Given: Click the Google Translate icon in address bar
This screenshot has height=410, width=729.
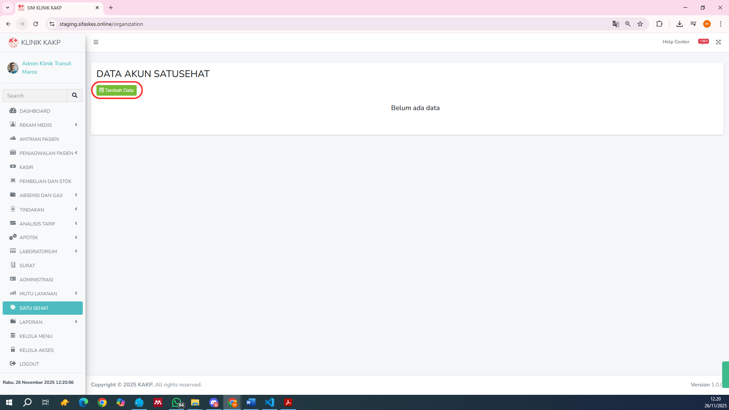Looking at the screenshot, I should 615,24.
